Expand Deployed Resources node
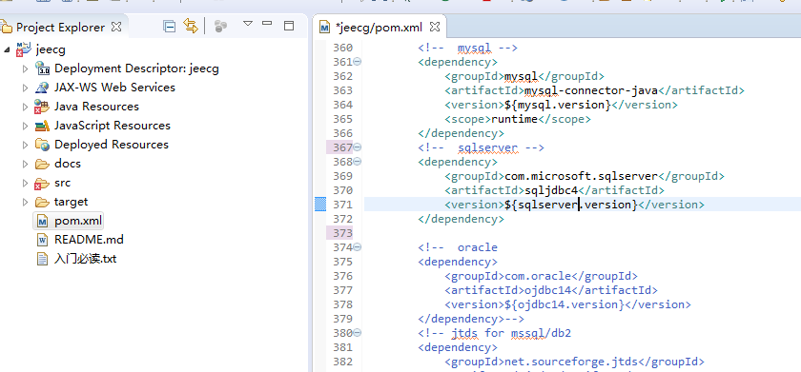The height and width of the screenshot is (372, 801). pyautogui.click(x=26, y=145)
